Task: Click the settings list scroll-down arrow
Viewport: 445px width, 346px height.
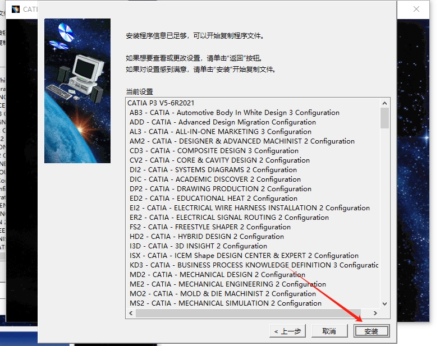Action: pos(384,304)
